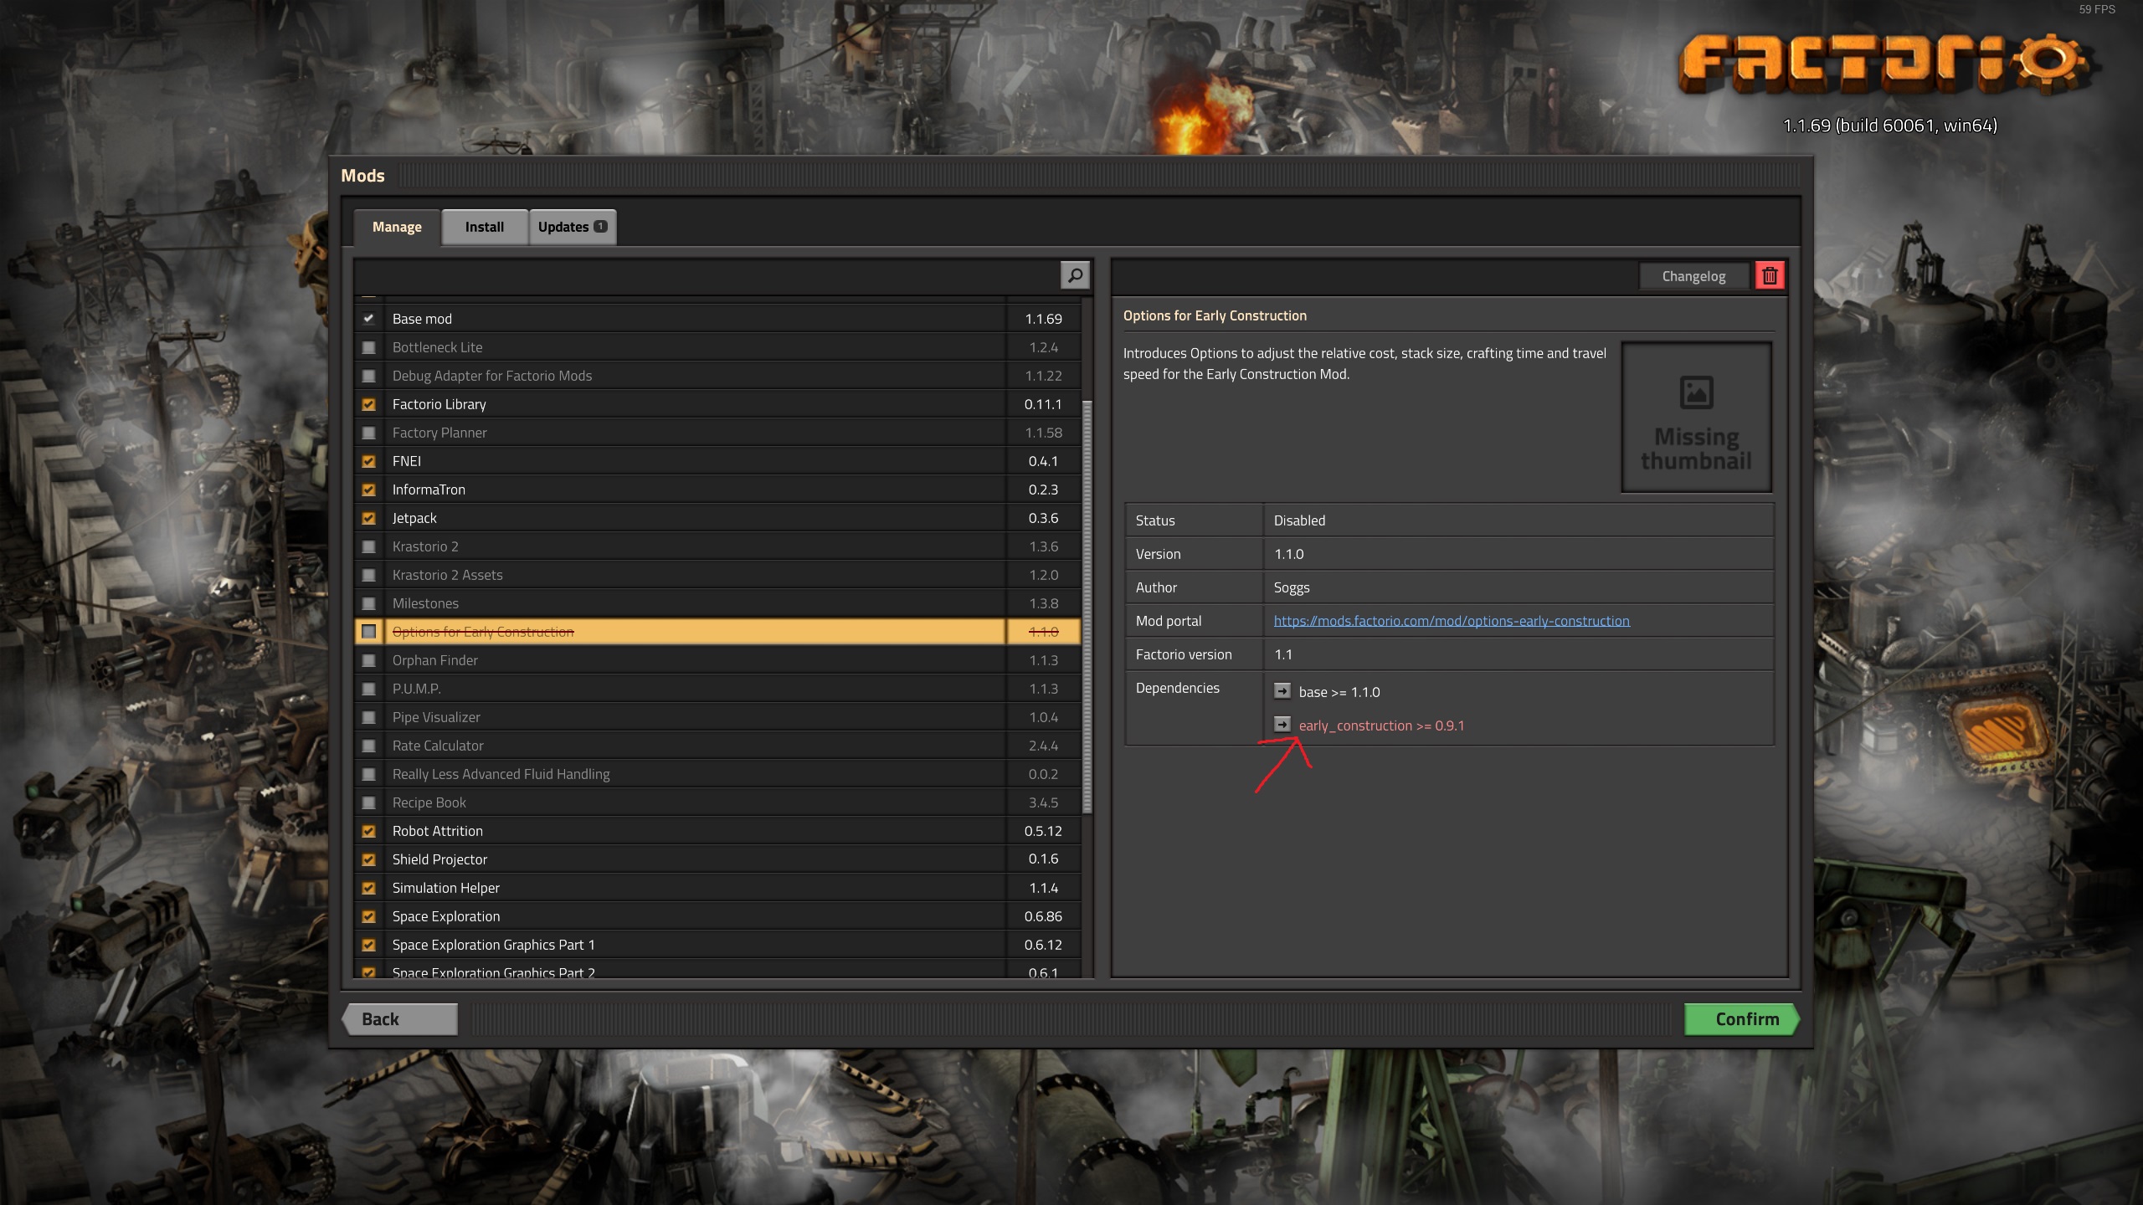This screenshot has height=1205, width=2143.
Task: Disable InformaTron mod checkbox
Action: [x=368, y=490]
